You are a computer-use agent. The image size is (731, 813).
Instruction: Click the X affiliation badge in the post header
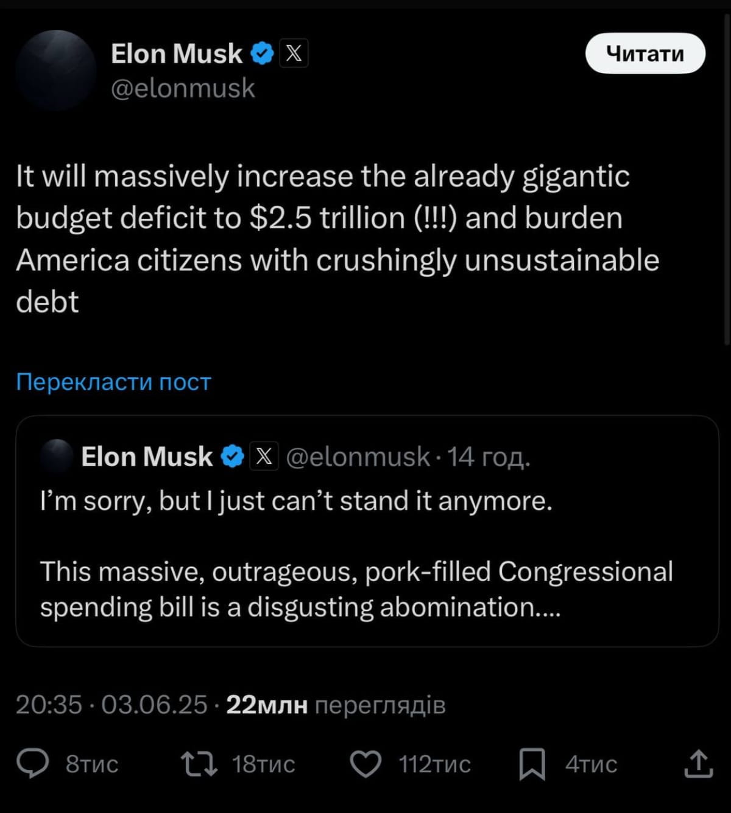click(x=294, y=54)
